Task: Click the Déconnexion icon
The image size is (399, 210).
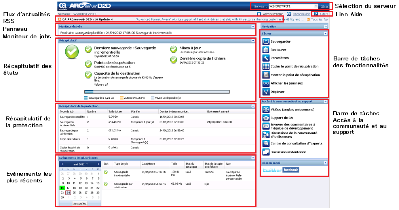Action: point(289,14)
